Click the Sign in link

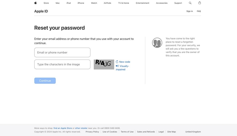point(190,11)
